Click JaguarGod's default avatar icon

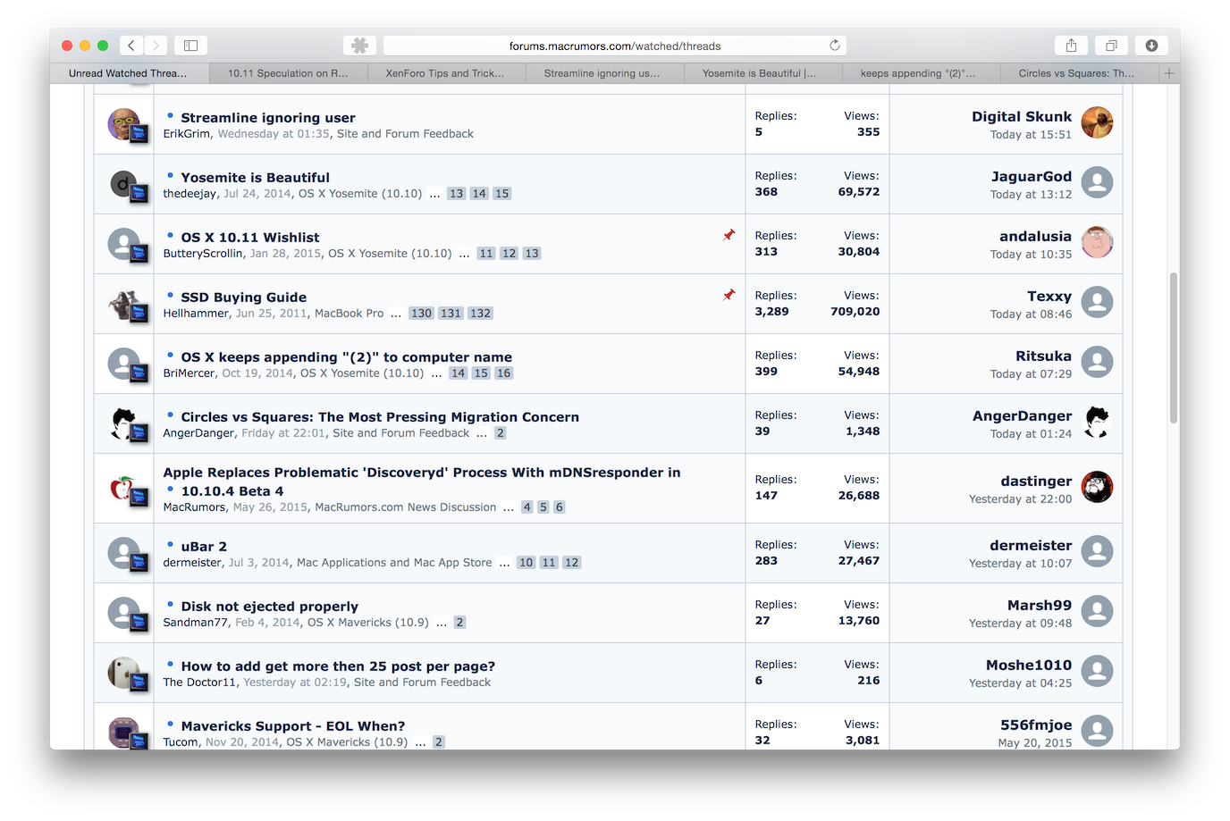tap(1097, 182)
